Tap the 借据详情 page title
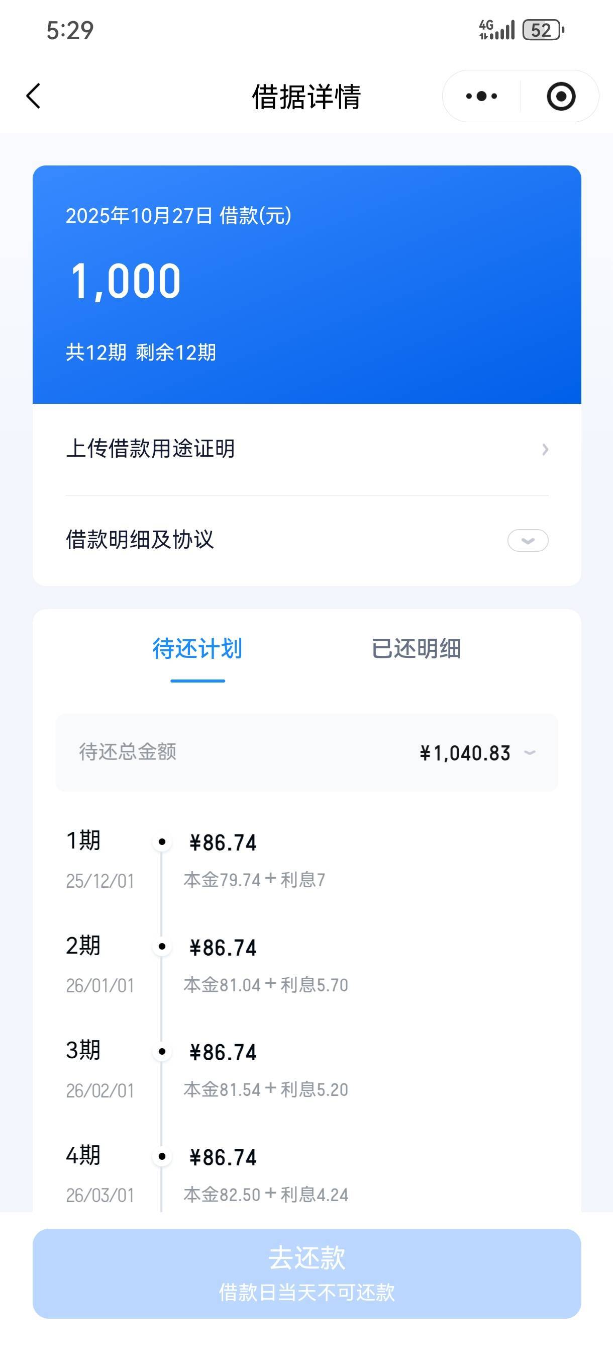The width and height of the screenshot is (613, 1358). pos(306,97)
